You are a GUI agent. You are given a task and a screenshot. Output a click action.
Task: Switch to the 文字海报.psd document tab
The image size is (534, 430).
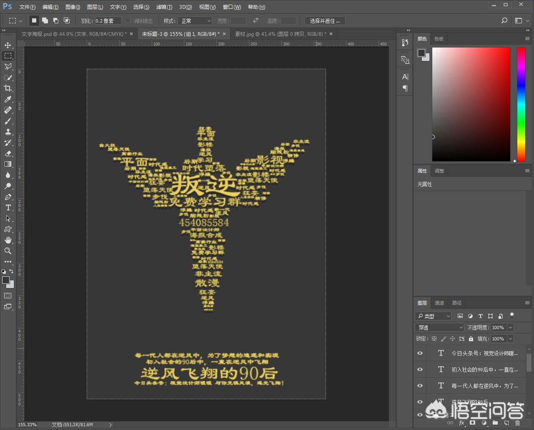74,34
